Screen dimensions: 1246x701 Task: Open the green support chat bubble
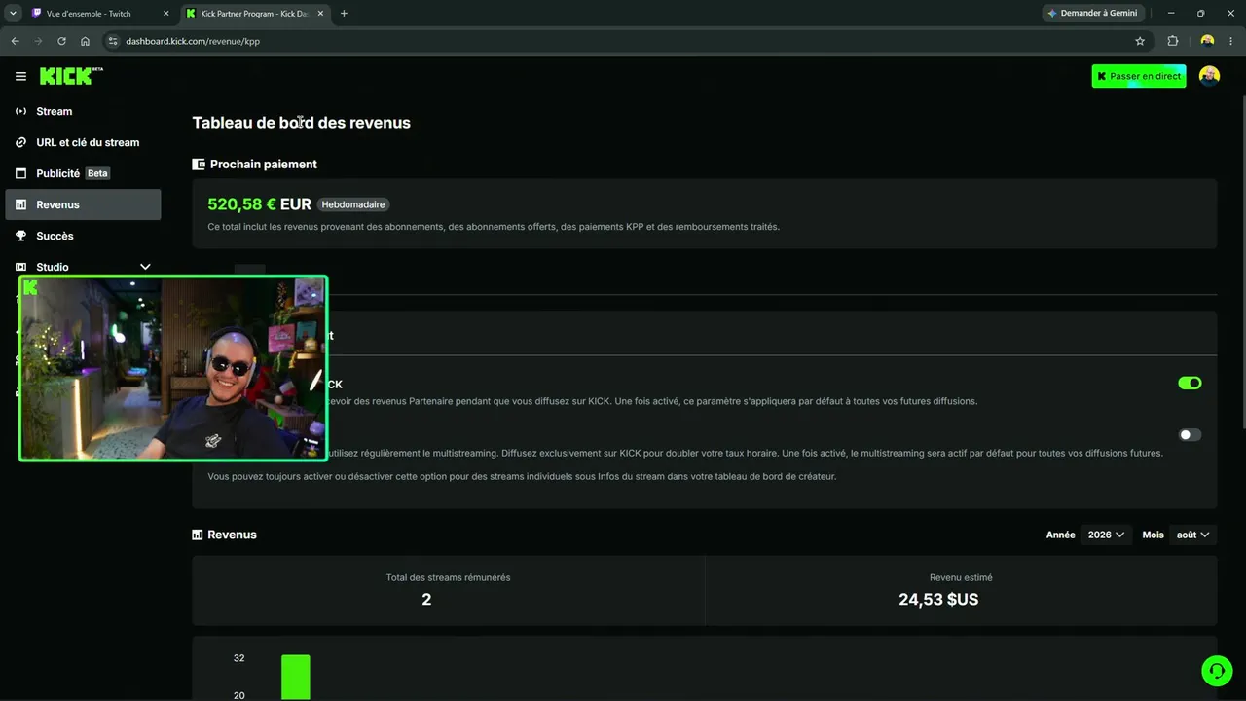coord(1217,671)
